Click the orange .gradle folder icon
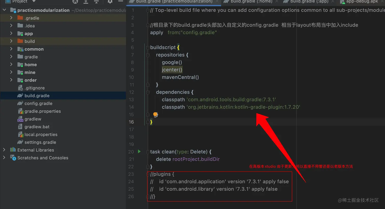Screen dimensions: 385x209 20,18
